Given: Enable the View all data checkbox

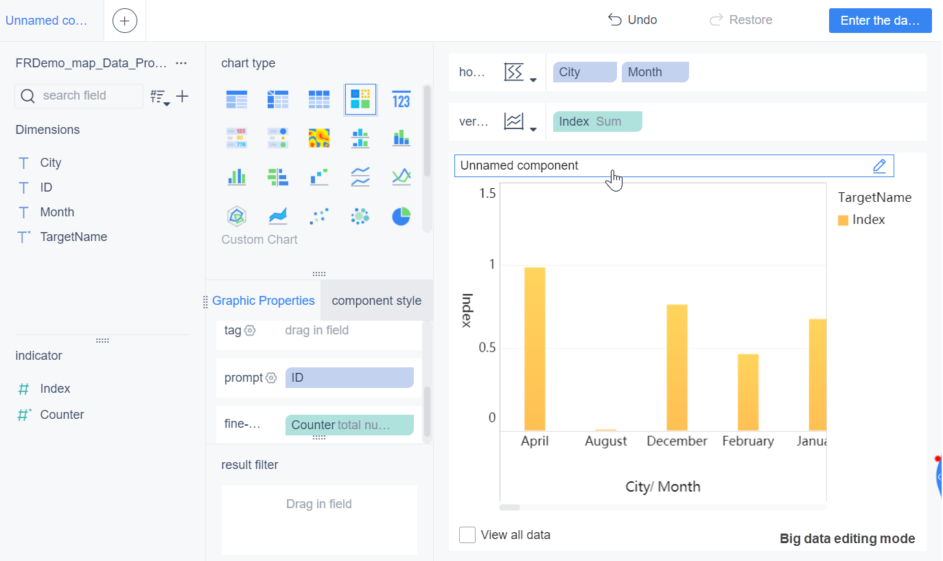Looking at the screenshot, I should pyautogui.click(x=467, y=535).
